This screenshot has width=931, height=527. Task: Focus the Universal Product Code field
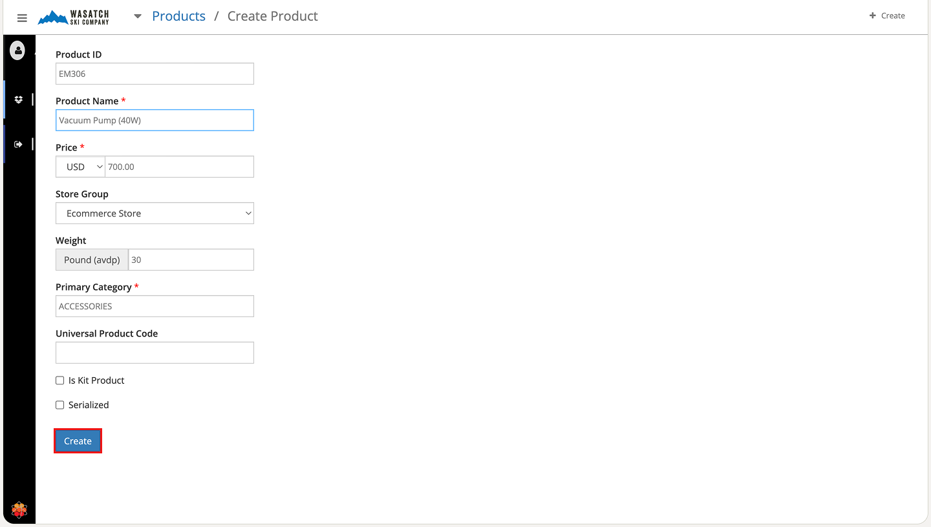pyautogui.click(x=155, y=353)
